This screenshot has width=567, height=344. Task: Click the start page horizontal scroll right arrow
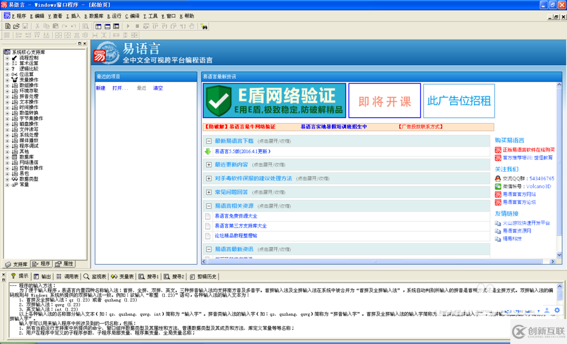pyautogui.click(x=552, y=261)
